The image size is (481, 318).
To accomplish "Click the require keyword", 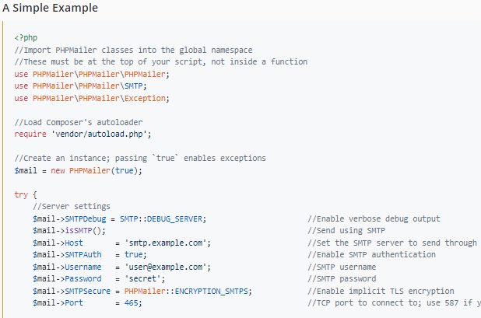I will tap(30, 135).
